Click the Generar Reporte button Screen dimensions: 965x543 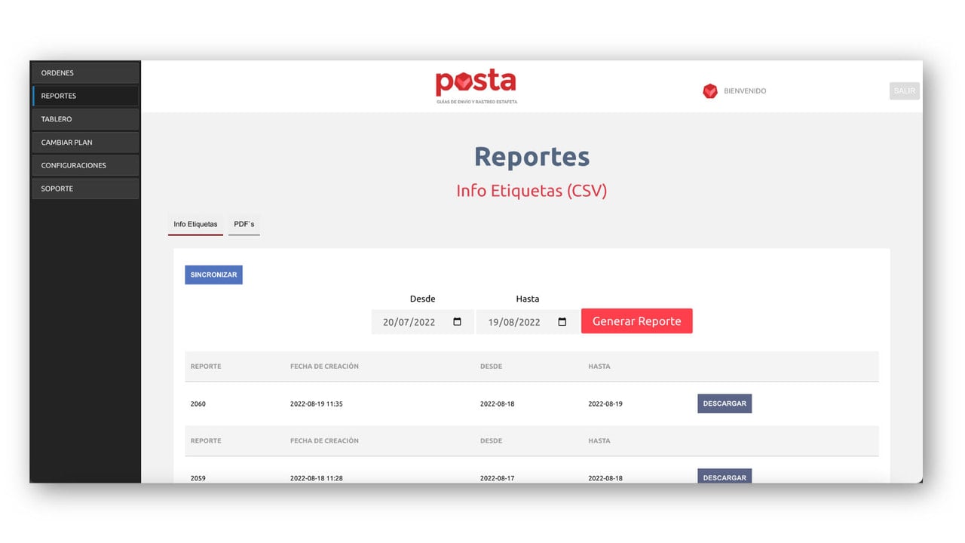(x=636, y=321)
